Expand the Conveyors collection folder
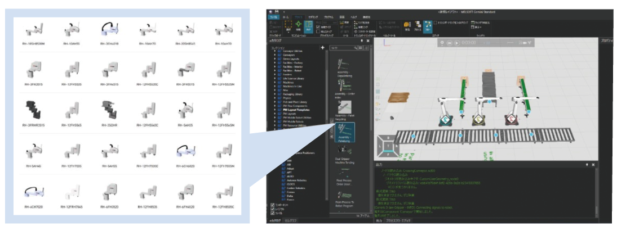The image size is (617, 235). pos(276,55)
